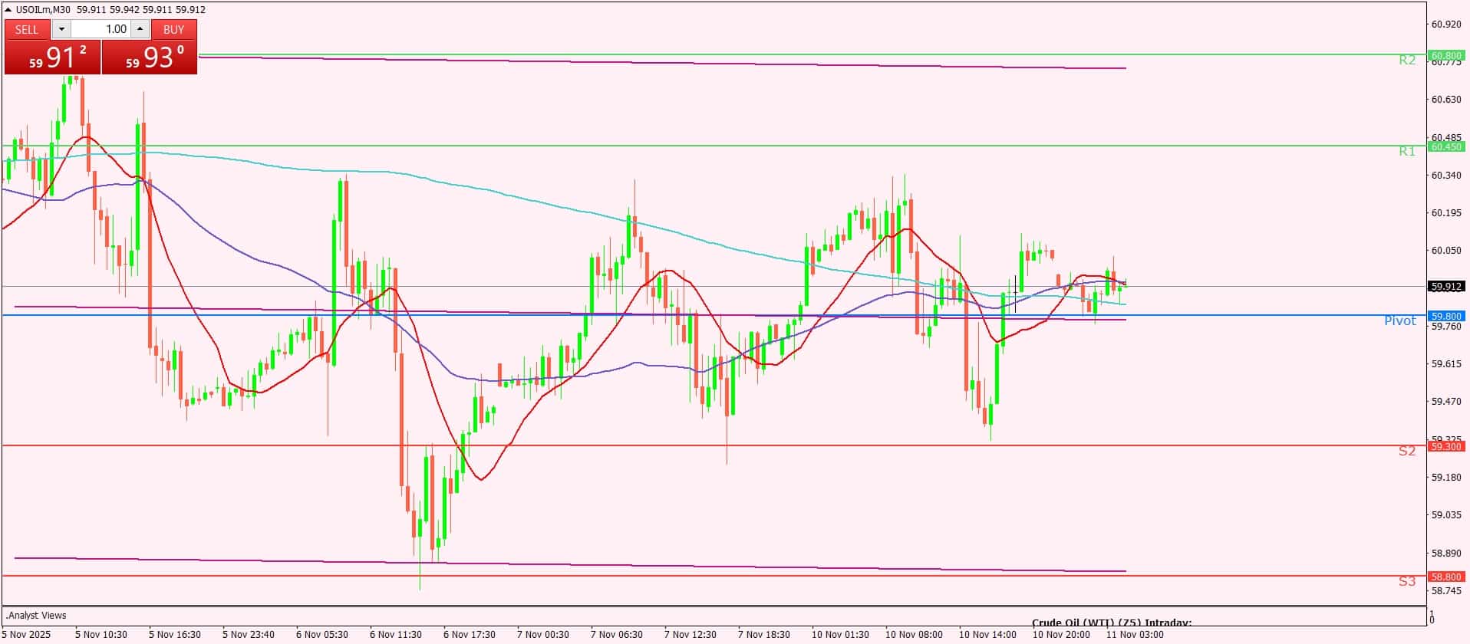Click the 11 Nov 03:00 time label
The height and width of the screenshot is (644, 1470).
pos(1135,635)
